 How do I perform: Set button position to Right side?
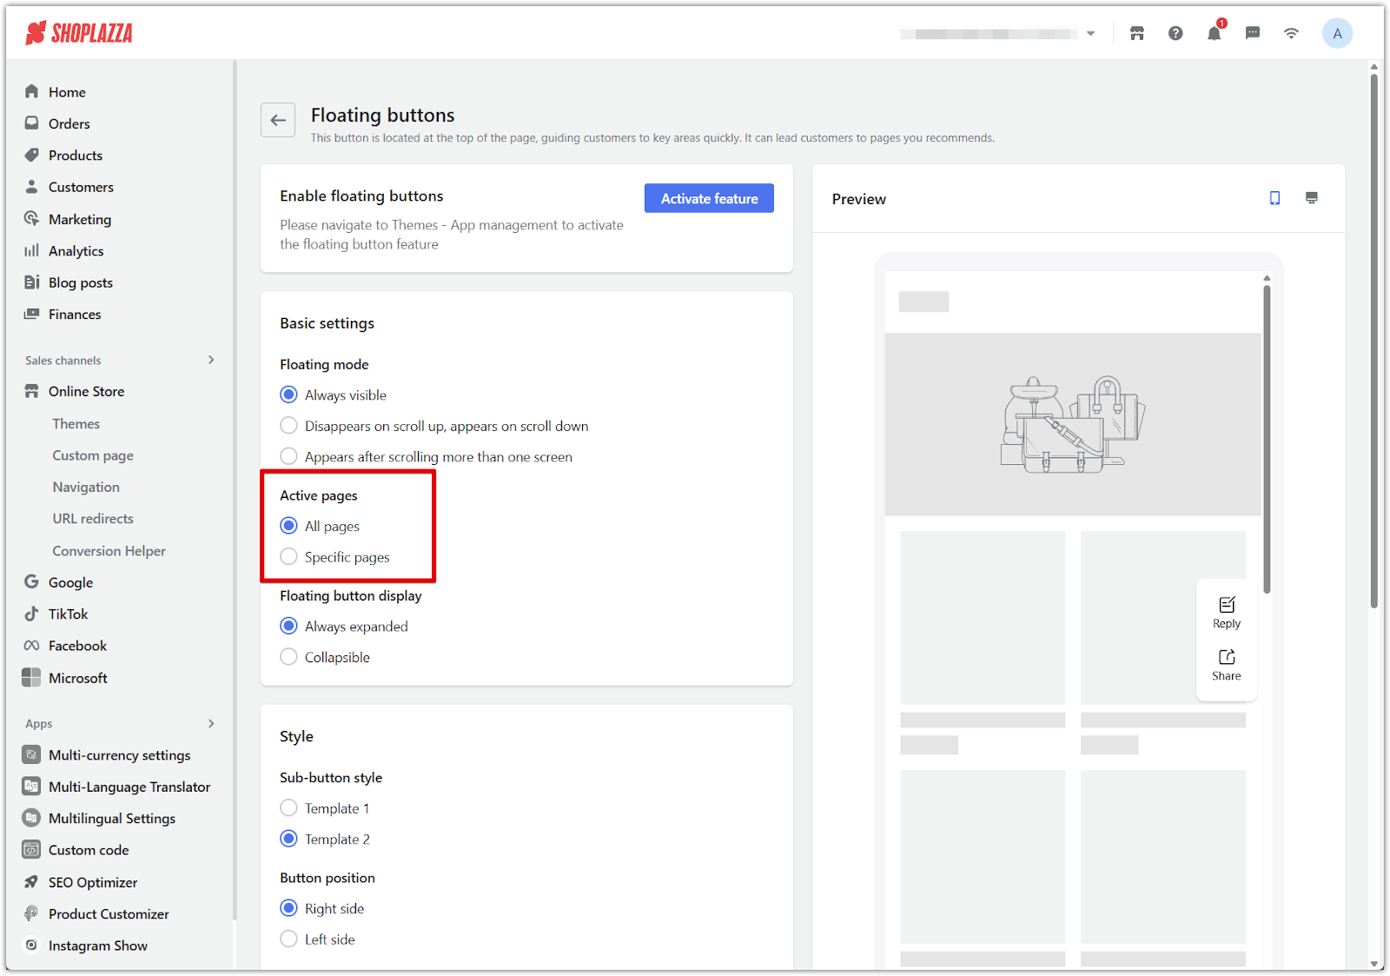click(289, 908)
